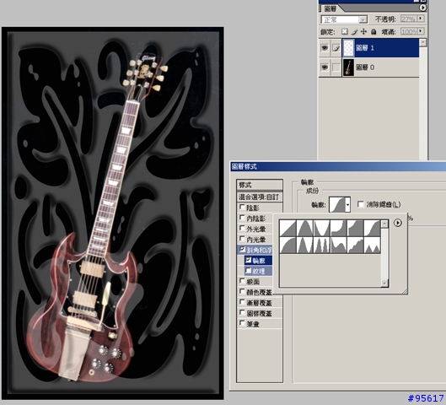Select the Linear diagonal contour preset
The image size is (446, 405).
point(287,228)
